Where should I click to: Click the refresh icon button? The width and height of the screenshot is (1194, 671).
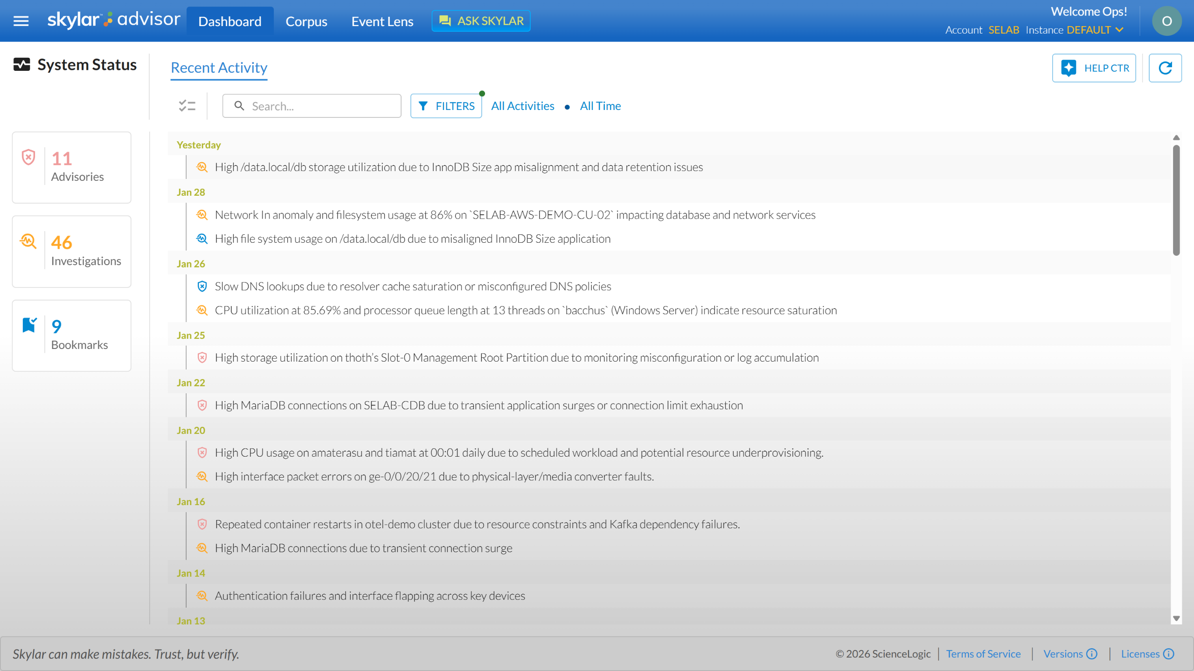point(1165,68)
